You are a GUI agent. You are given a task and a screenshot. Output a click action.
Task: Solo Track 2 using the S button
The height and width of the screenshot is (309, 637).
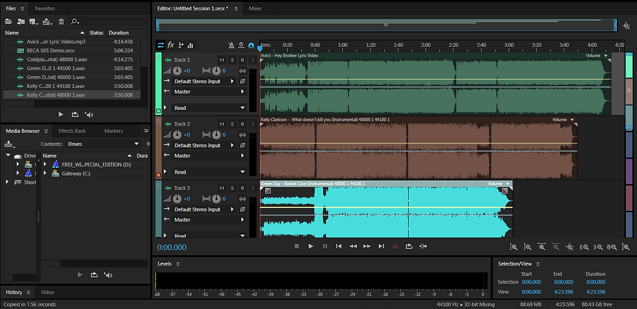232,124
